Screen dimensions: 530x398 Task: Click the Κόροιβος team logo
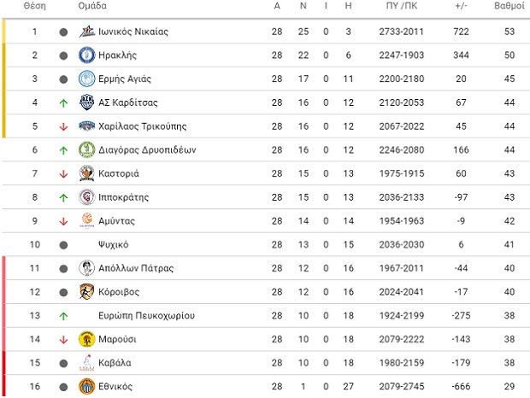(x=86, y=291)
